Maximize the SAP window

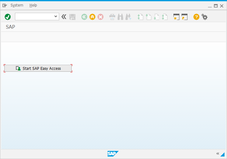[x=216, y=6]
